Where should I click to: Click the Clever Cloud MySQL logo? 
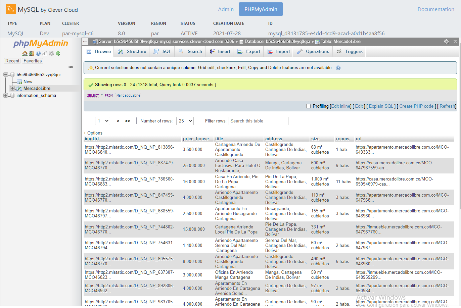pos(11,9)
